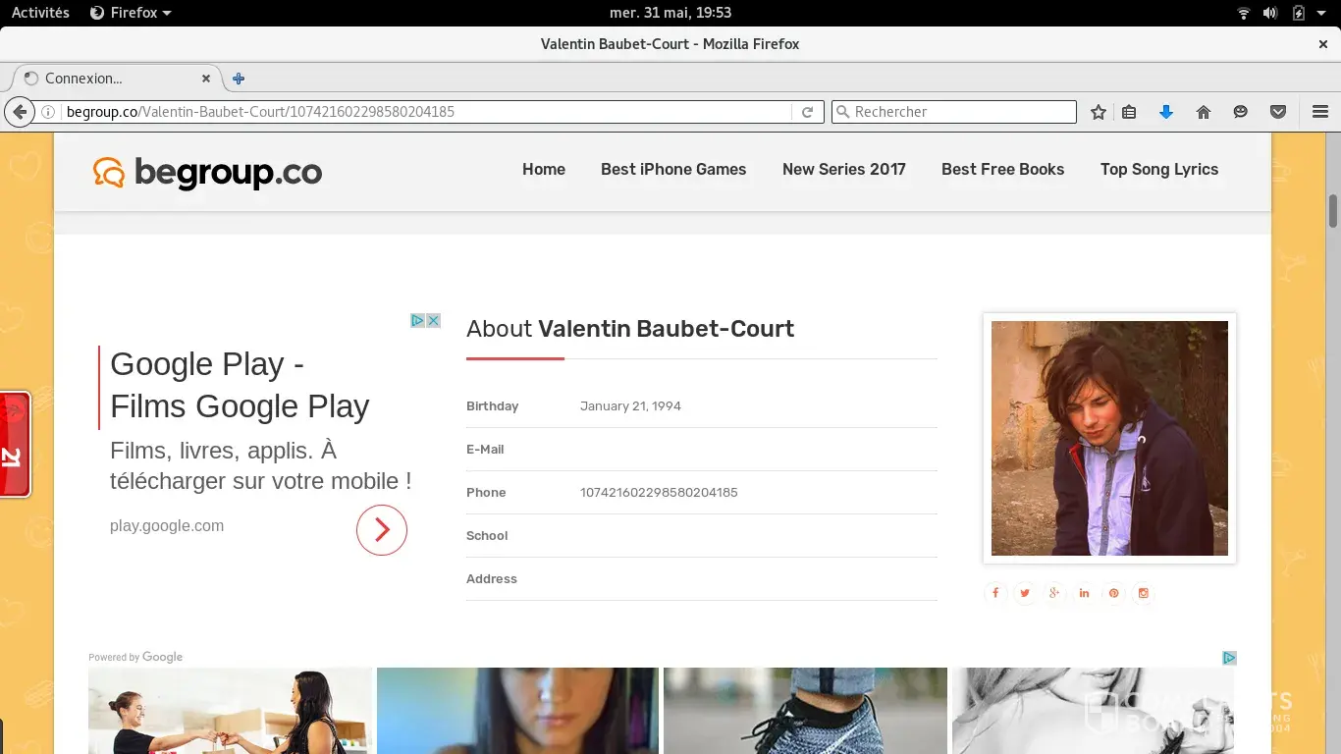Viewport: 1341px width, 754px height.
Task: Go to the Firefox home page icon
Action: click(x=1204, y=112)
